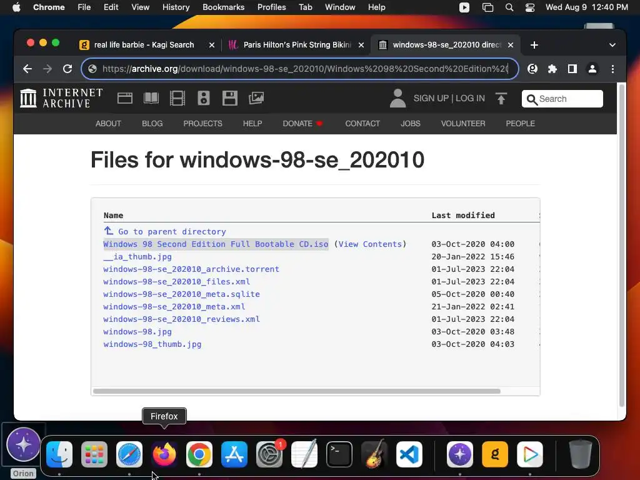Launch Visual Studio Code from the Dock
Screen dimensions: 640x480
409,454
